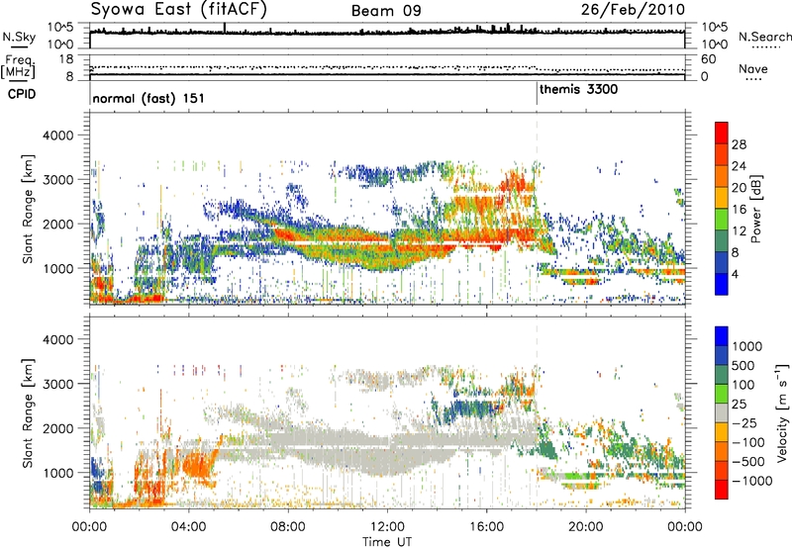Click the "16:00" time axis tick label
The width and height of the screenshot is (792, 548).
[486, 527]
